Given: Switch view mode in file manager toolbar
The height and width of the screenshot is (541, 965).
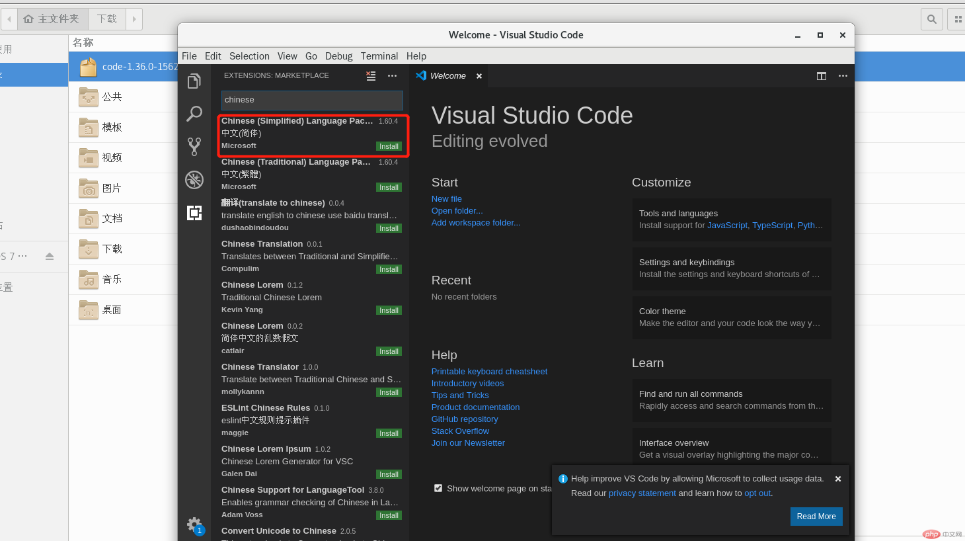Looking at the screenshot, I should [x=957, y=19].
